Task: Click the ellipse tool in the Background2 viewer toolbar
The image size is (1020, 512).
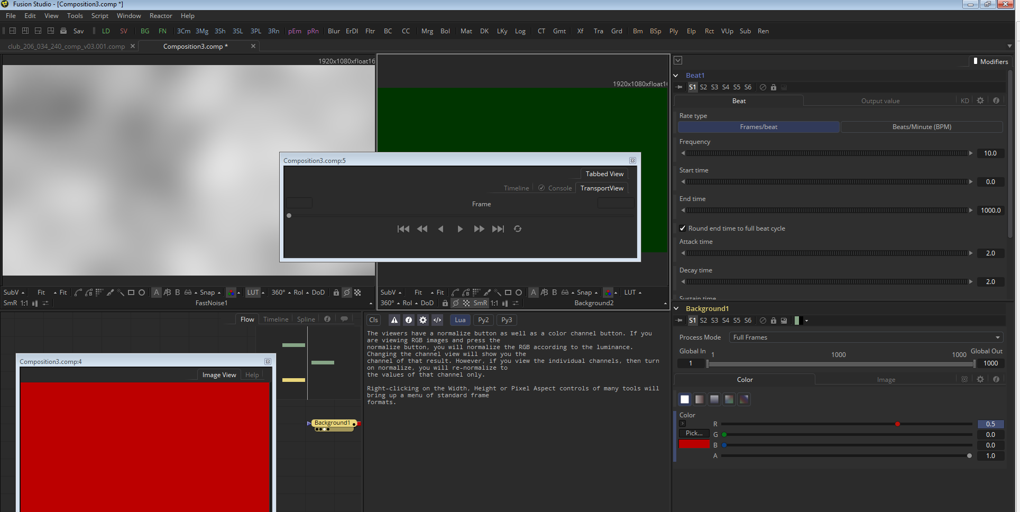Action: [x=519, y=292]
